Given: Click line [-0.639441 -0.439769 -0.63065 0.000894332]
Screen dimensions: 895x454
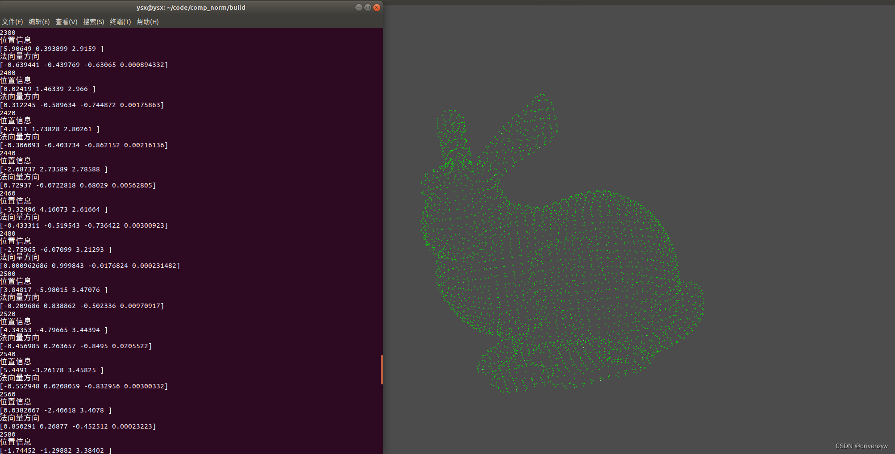Looking at the screenshot, I should (x=84, y=65).
